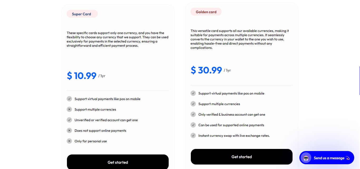Click the Golden card description paragraph
This screenshot has height=169, width=360.
(x=240, y=39)
